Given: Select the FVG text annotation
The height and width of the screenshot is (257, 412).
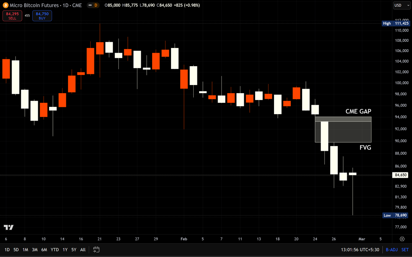Looking at the screenshot, I should pos(365,148).
